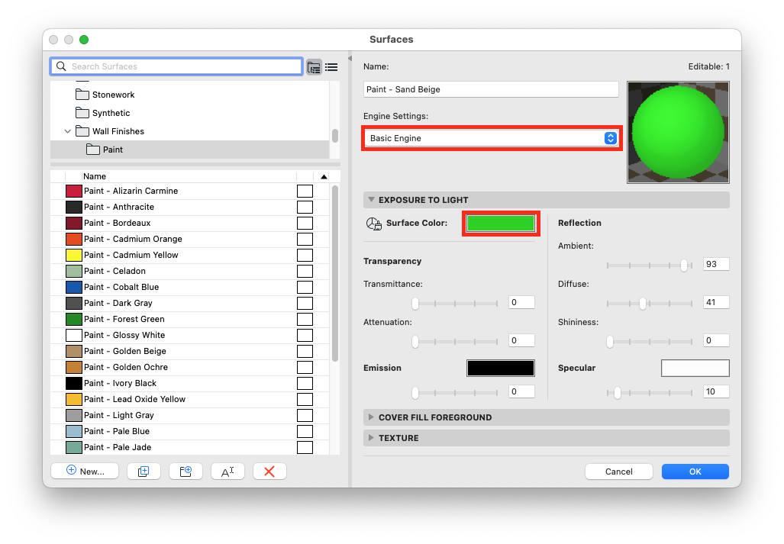Select Paint - Dark Gray surface
784x544 pixels.
tap(190, 303)
